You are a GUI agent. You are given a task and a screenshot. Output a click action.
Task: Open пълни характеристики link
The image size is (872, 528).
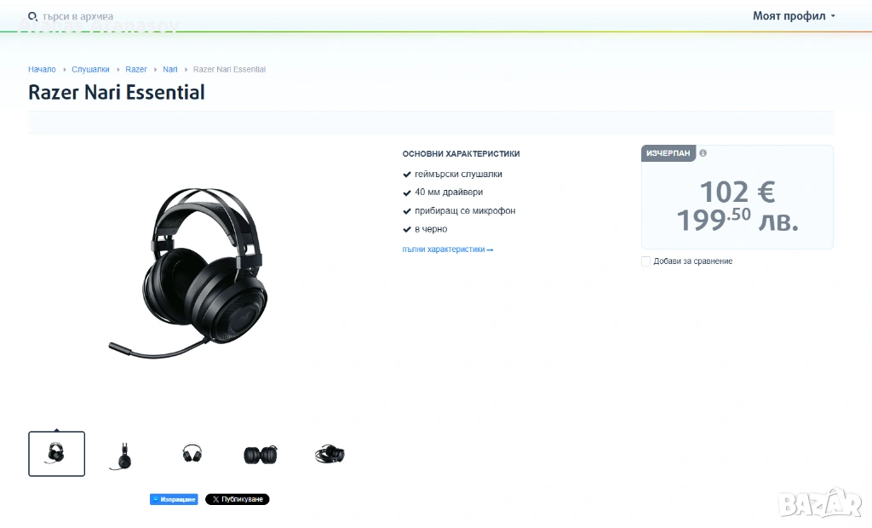pyautogui.click(x=443, y=250)
